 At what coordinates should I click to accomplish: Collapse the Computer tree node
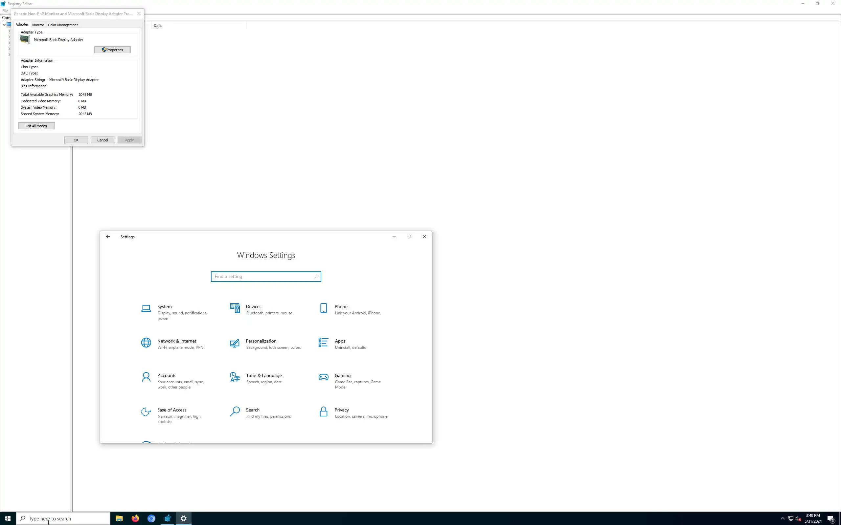point(4,25)
